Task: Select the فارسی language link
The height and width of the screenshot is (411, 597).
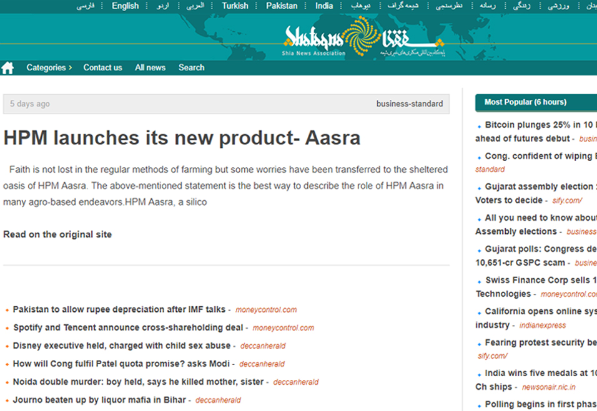Action: tap(86, 6)
